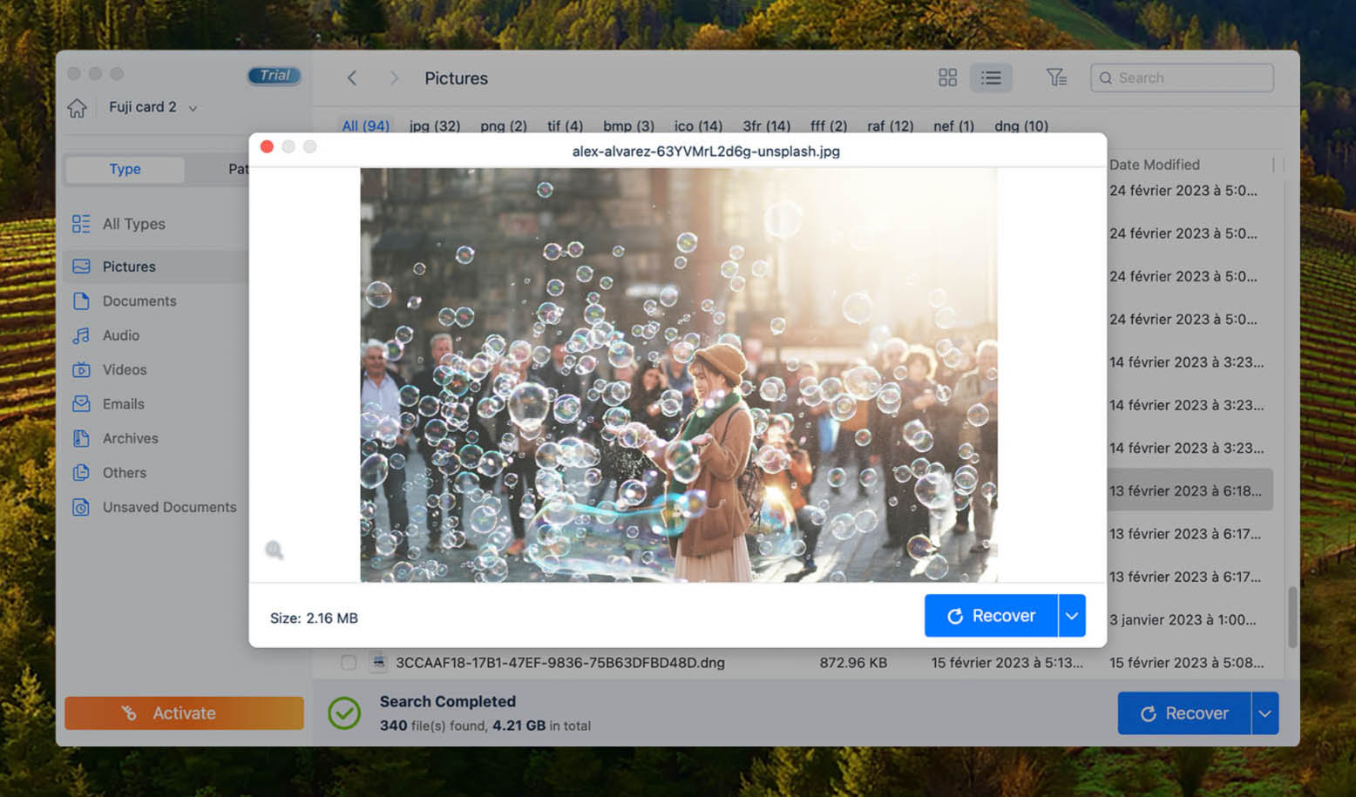Click Recover in the preview window
The height and width of the screenshot is (797, 1356).
point(991,616)
